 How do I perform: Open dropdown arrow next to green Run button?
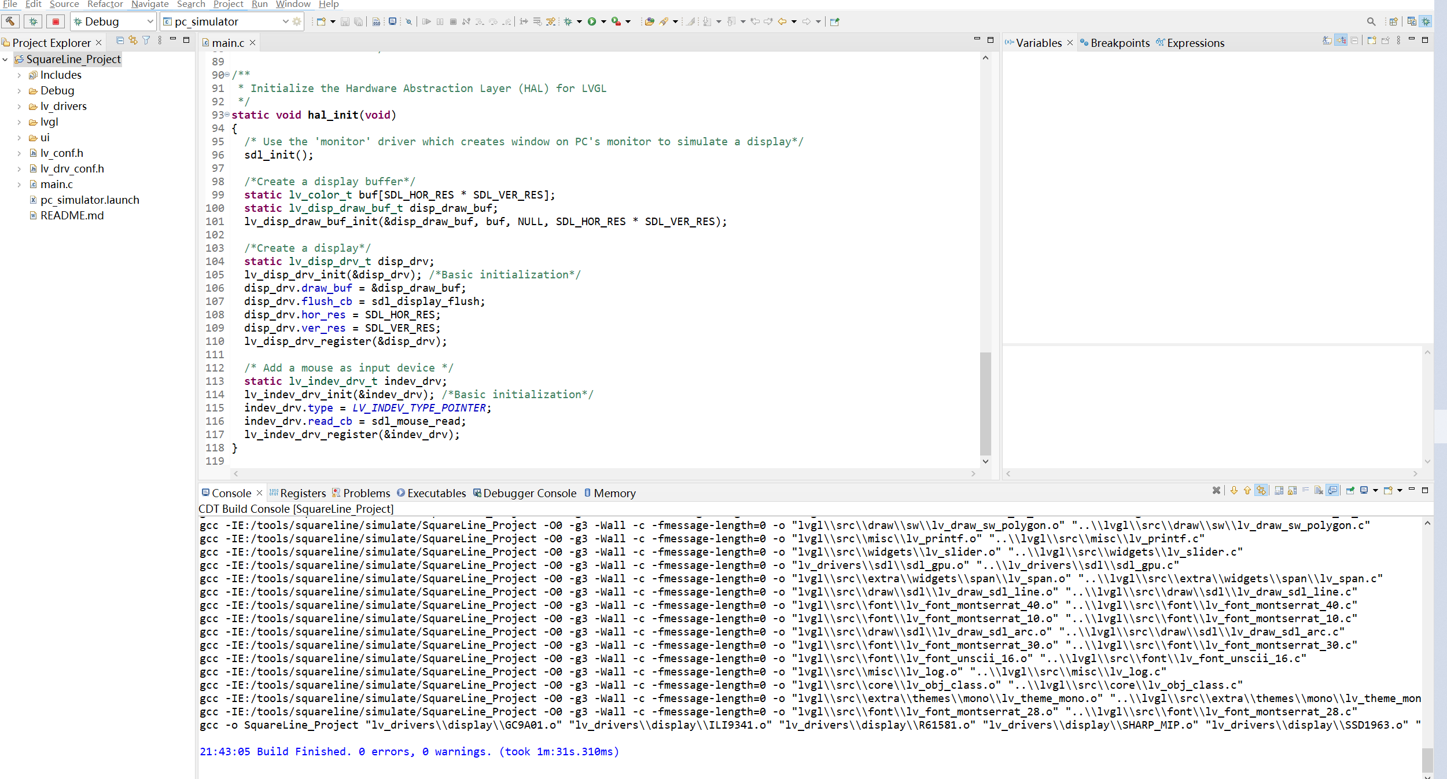603,21
